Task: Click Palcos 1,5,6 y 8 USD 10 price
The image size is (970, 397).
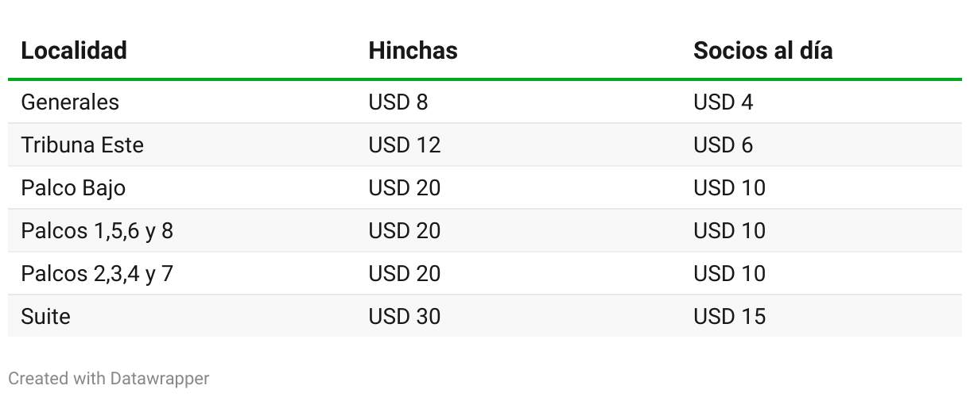Action: (729, 231)
